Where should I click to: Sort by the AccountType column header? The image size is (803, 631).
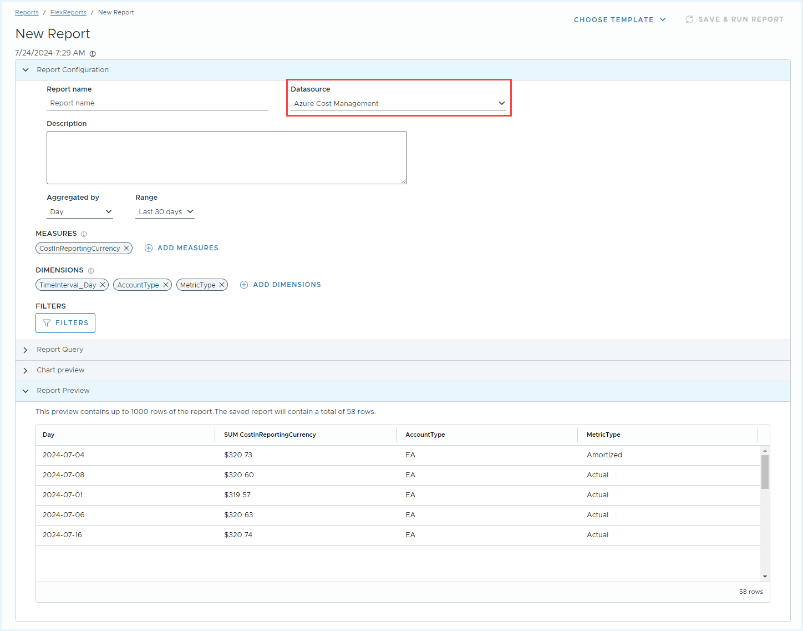click(487, 435)
